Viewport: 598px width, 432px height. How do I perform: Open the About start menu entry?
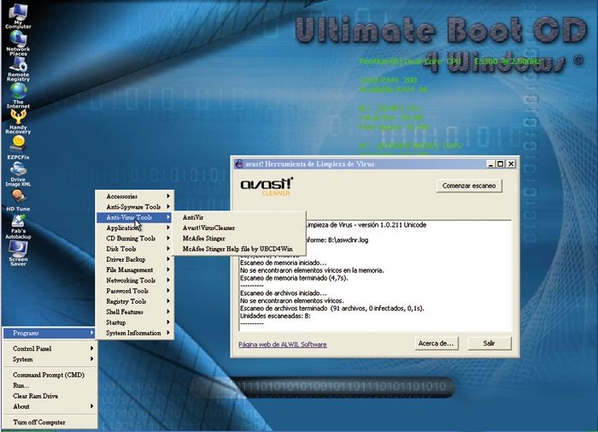point(50,406)
